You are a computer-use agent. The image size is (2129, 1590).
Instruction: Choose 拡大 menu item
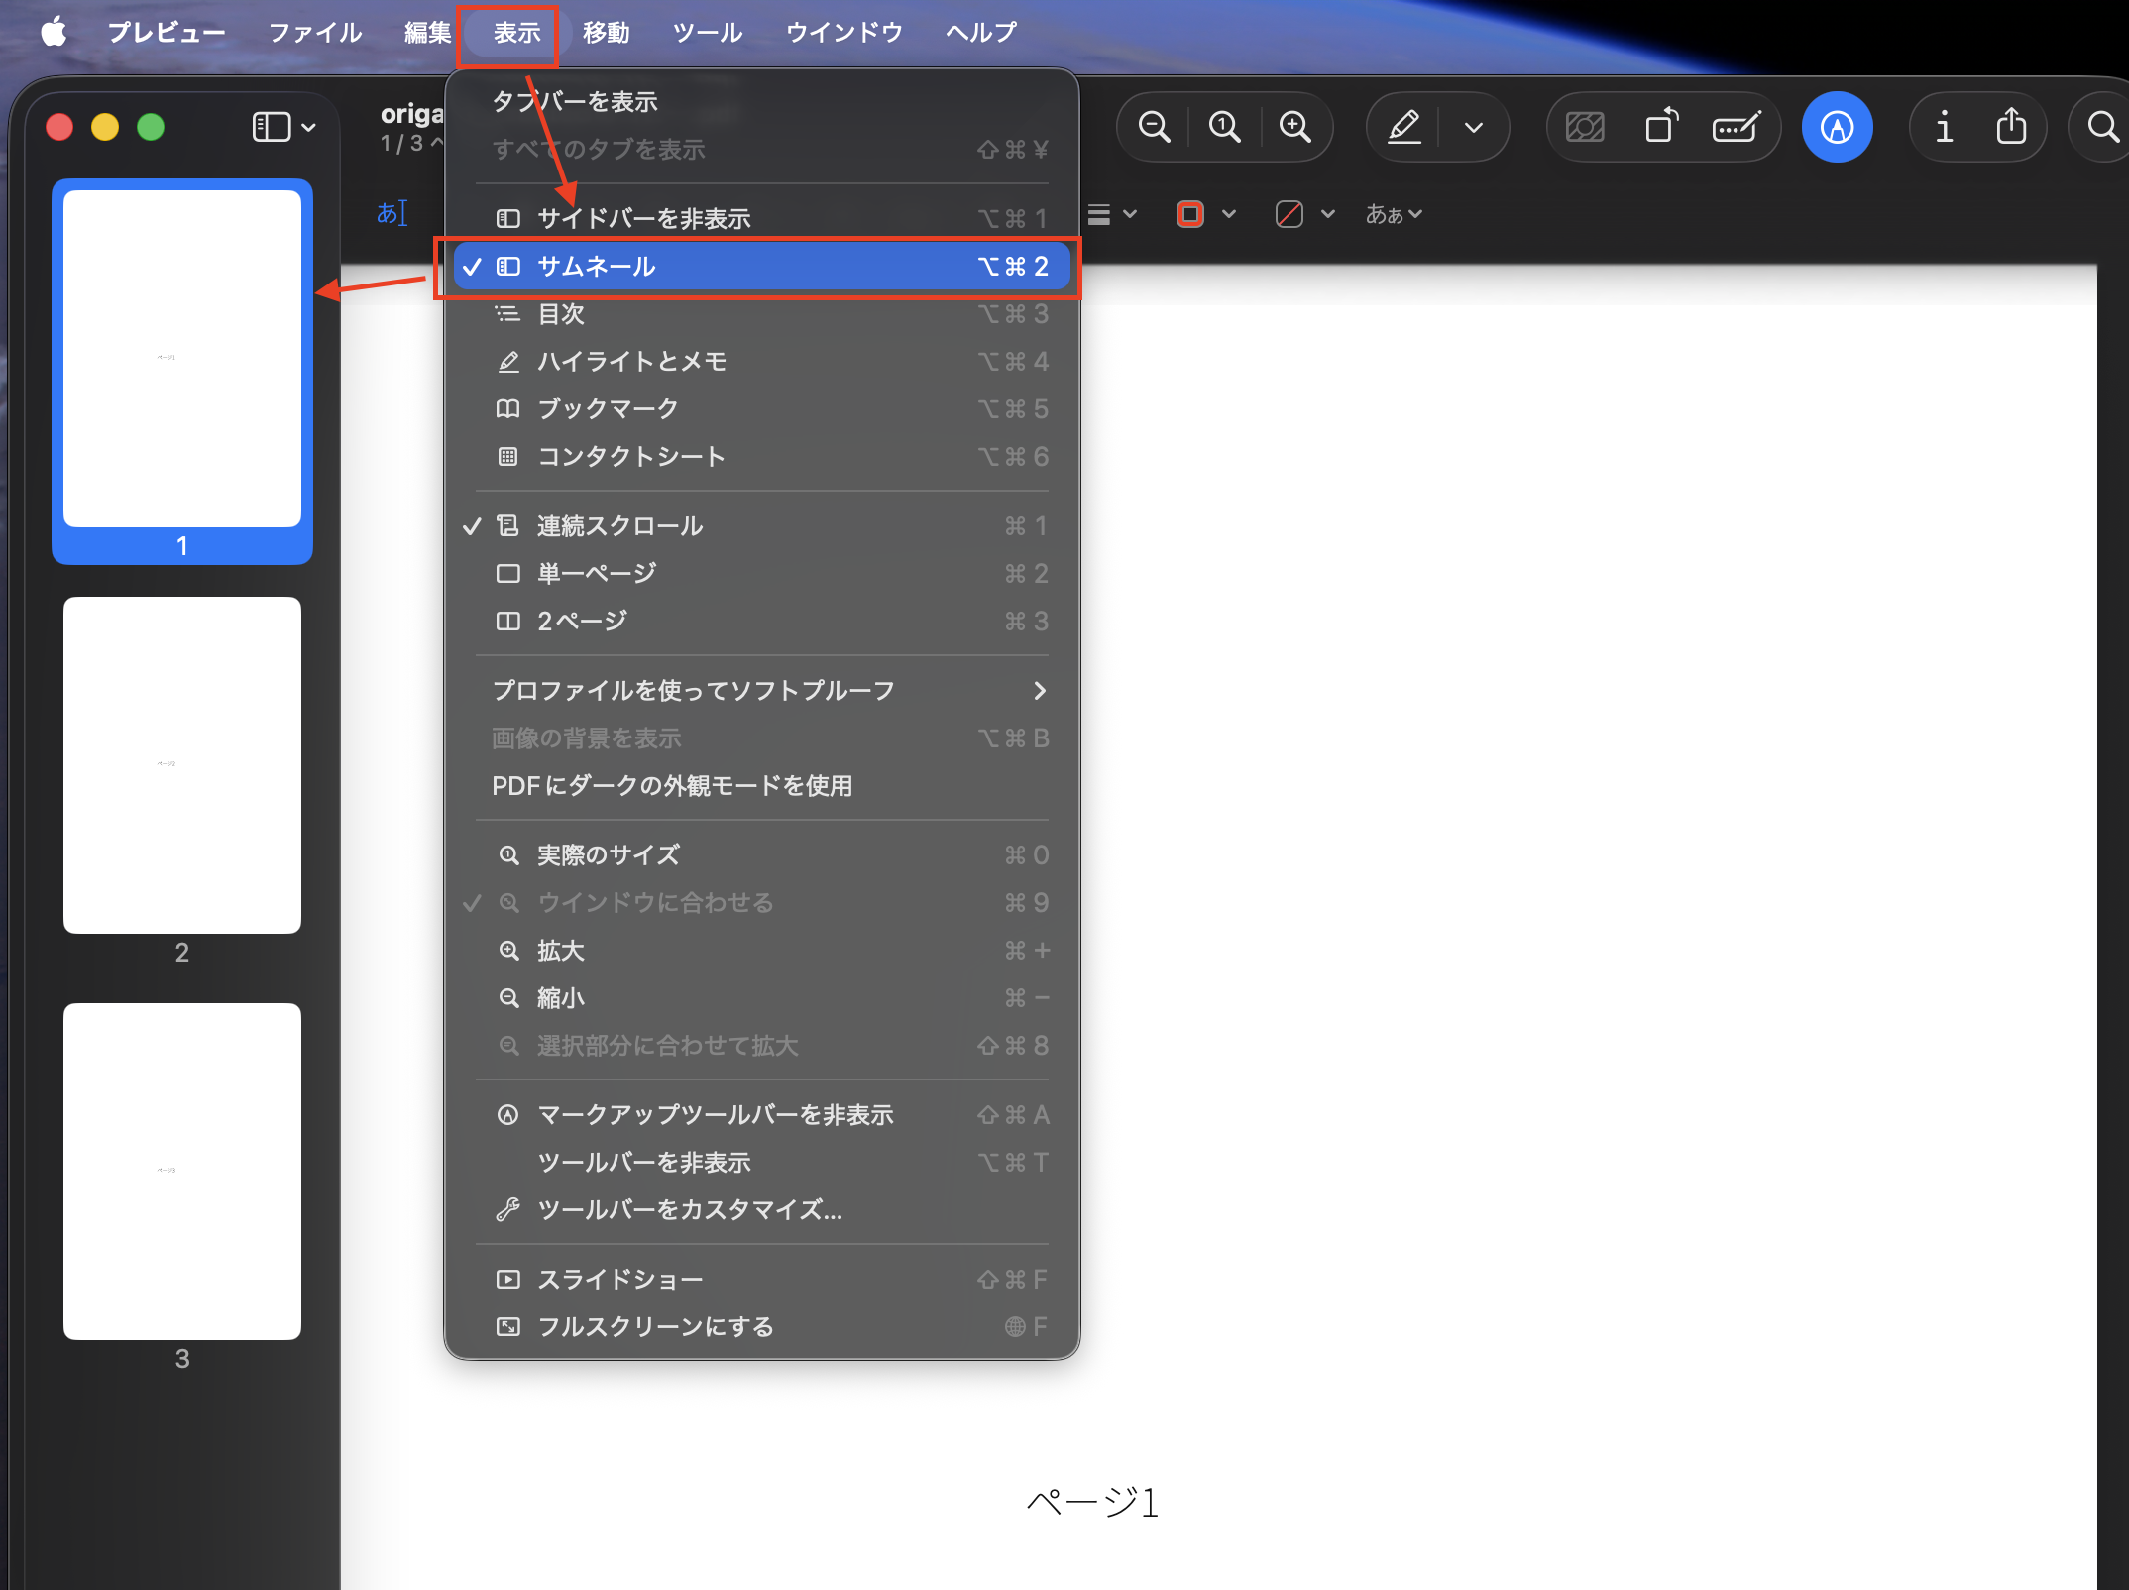point(761,950)
